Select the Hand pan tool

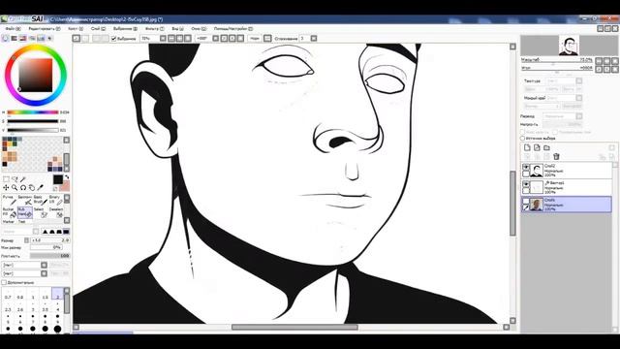tap(32, 187)
